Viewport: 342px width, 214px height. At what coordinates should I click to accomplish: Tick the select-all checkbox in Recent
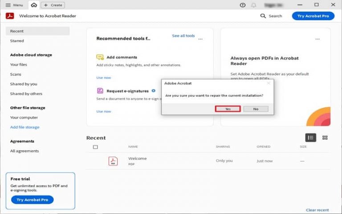pyautogui.click(x=95, y=147)
